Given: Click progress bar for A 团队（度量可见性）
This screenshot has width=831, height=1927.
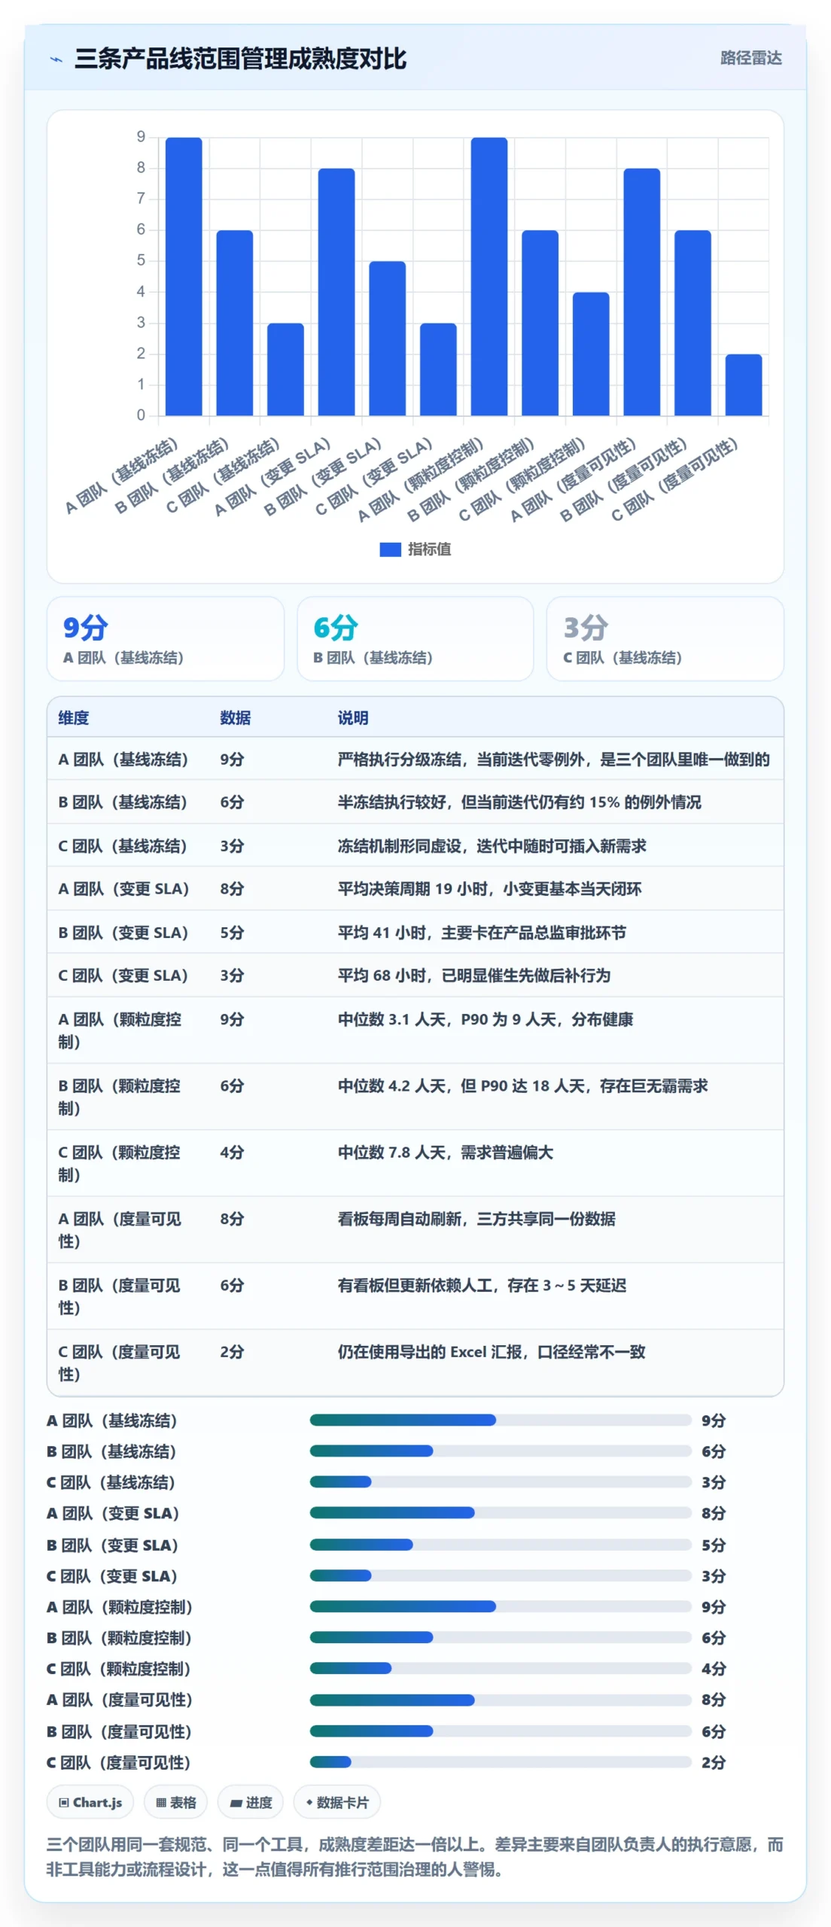Looking at the screenshot, I should (501, 1700).
